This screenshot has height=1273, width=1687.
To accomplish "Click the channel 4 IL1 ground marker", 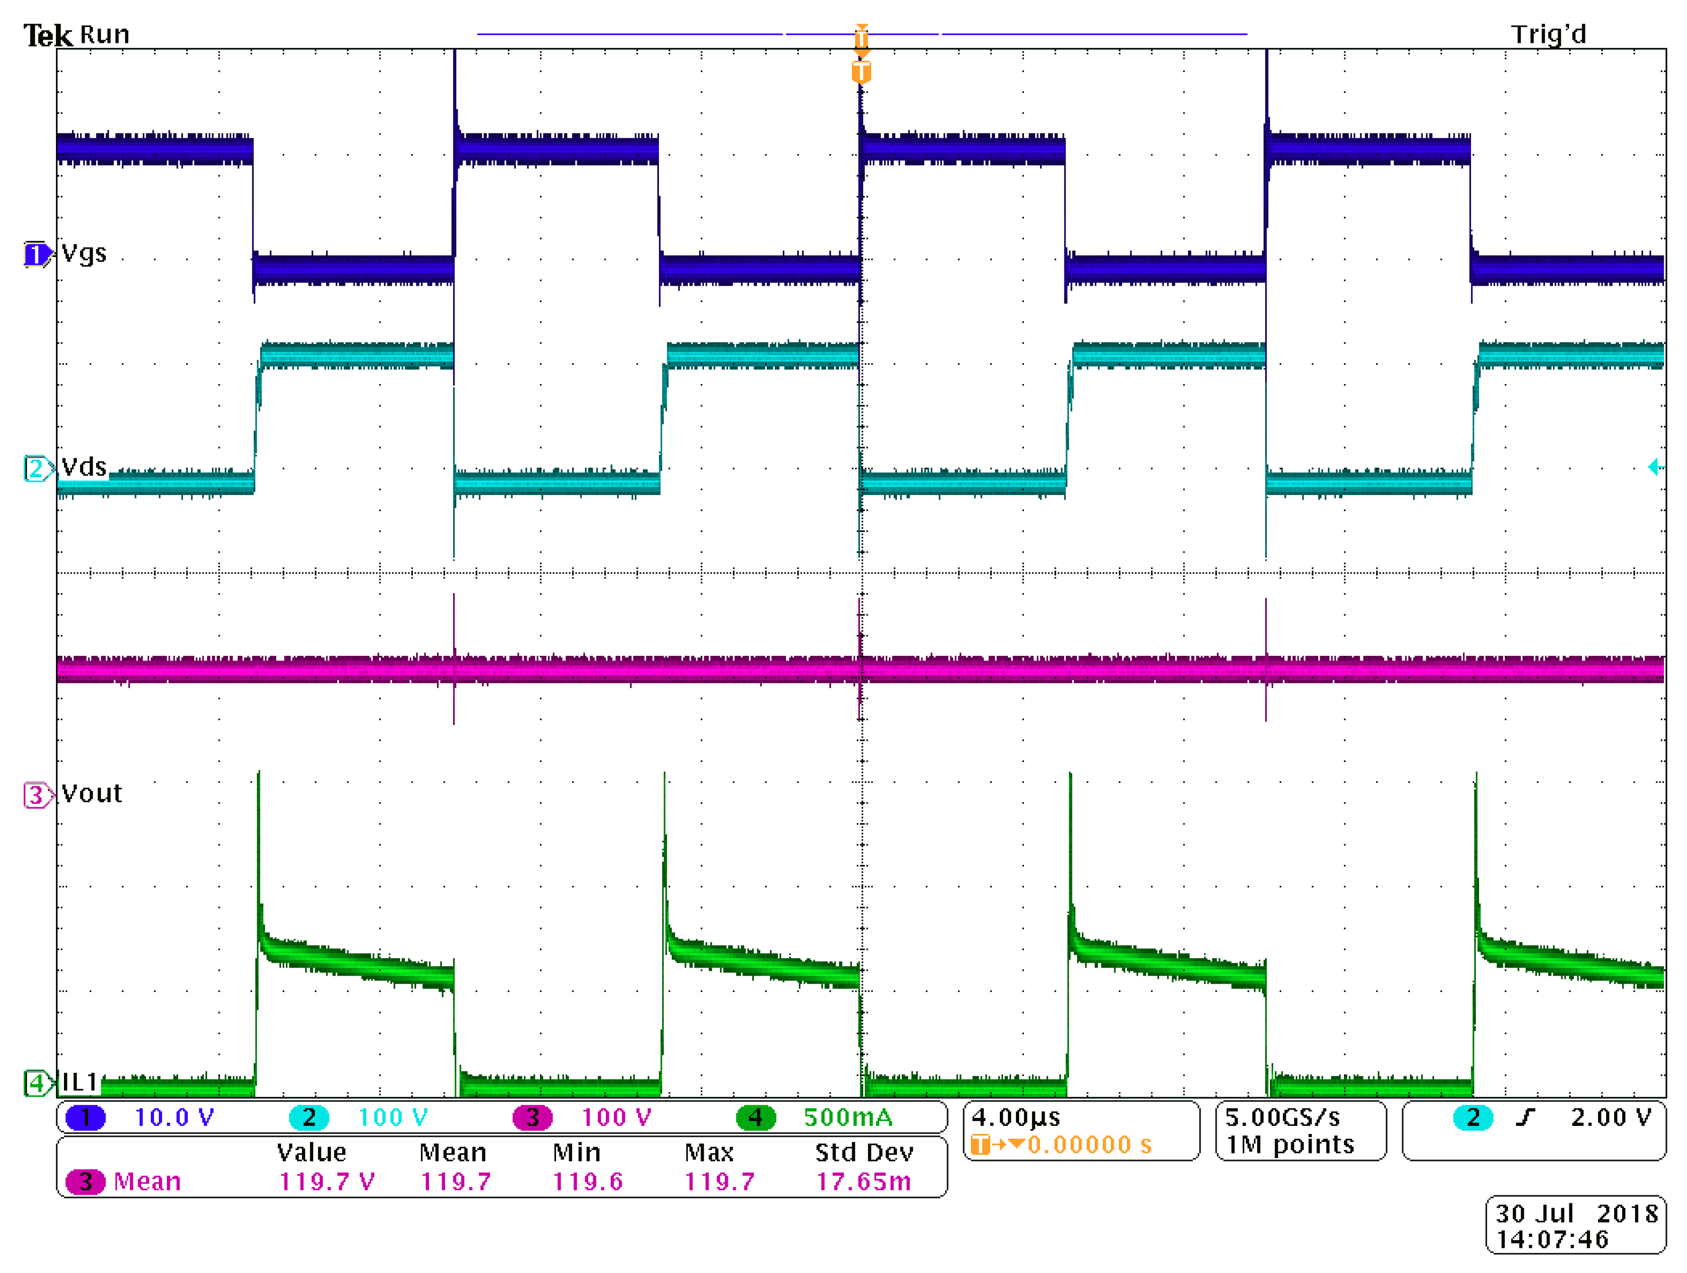I will 36,1083.
